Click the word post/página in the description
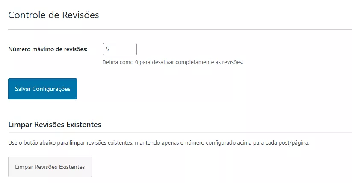Screen dimensions: 352x183 (295, 142)
